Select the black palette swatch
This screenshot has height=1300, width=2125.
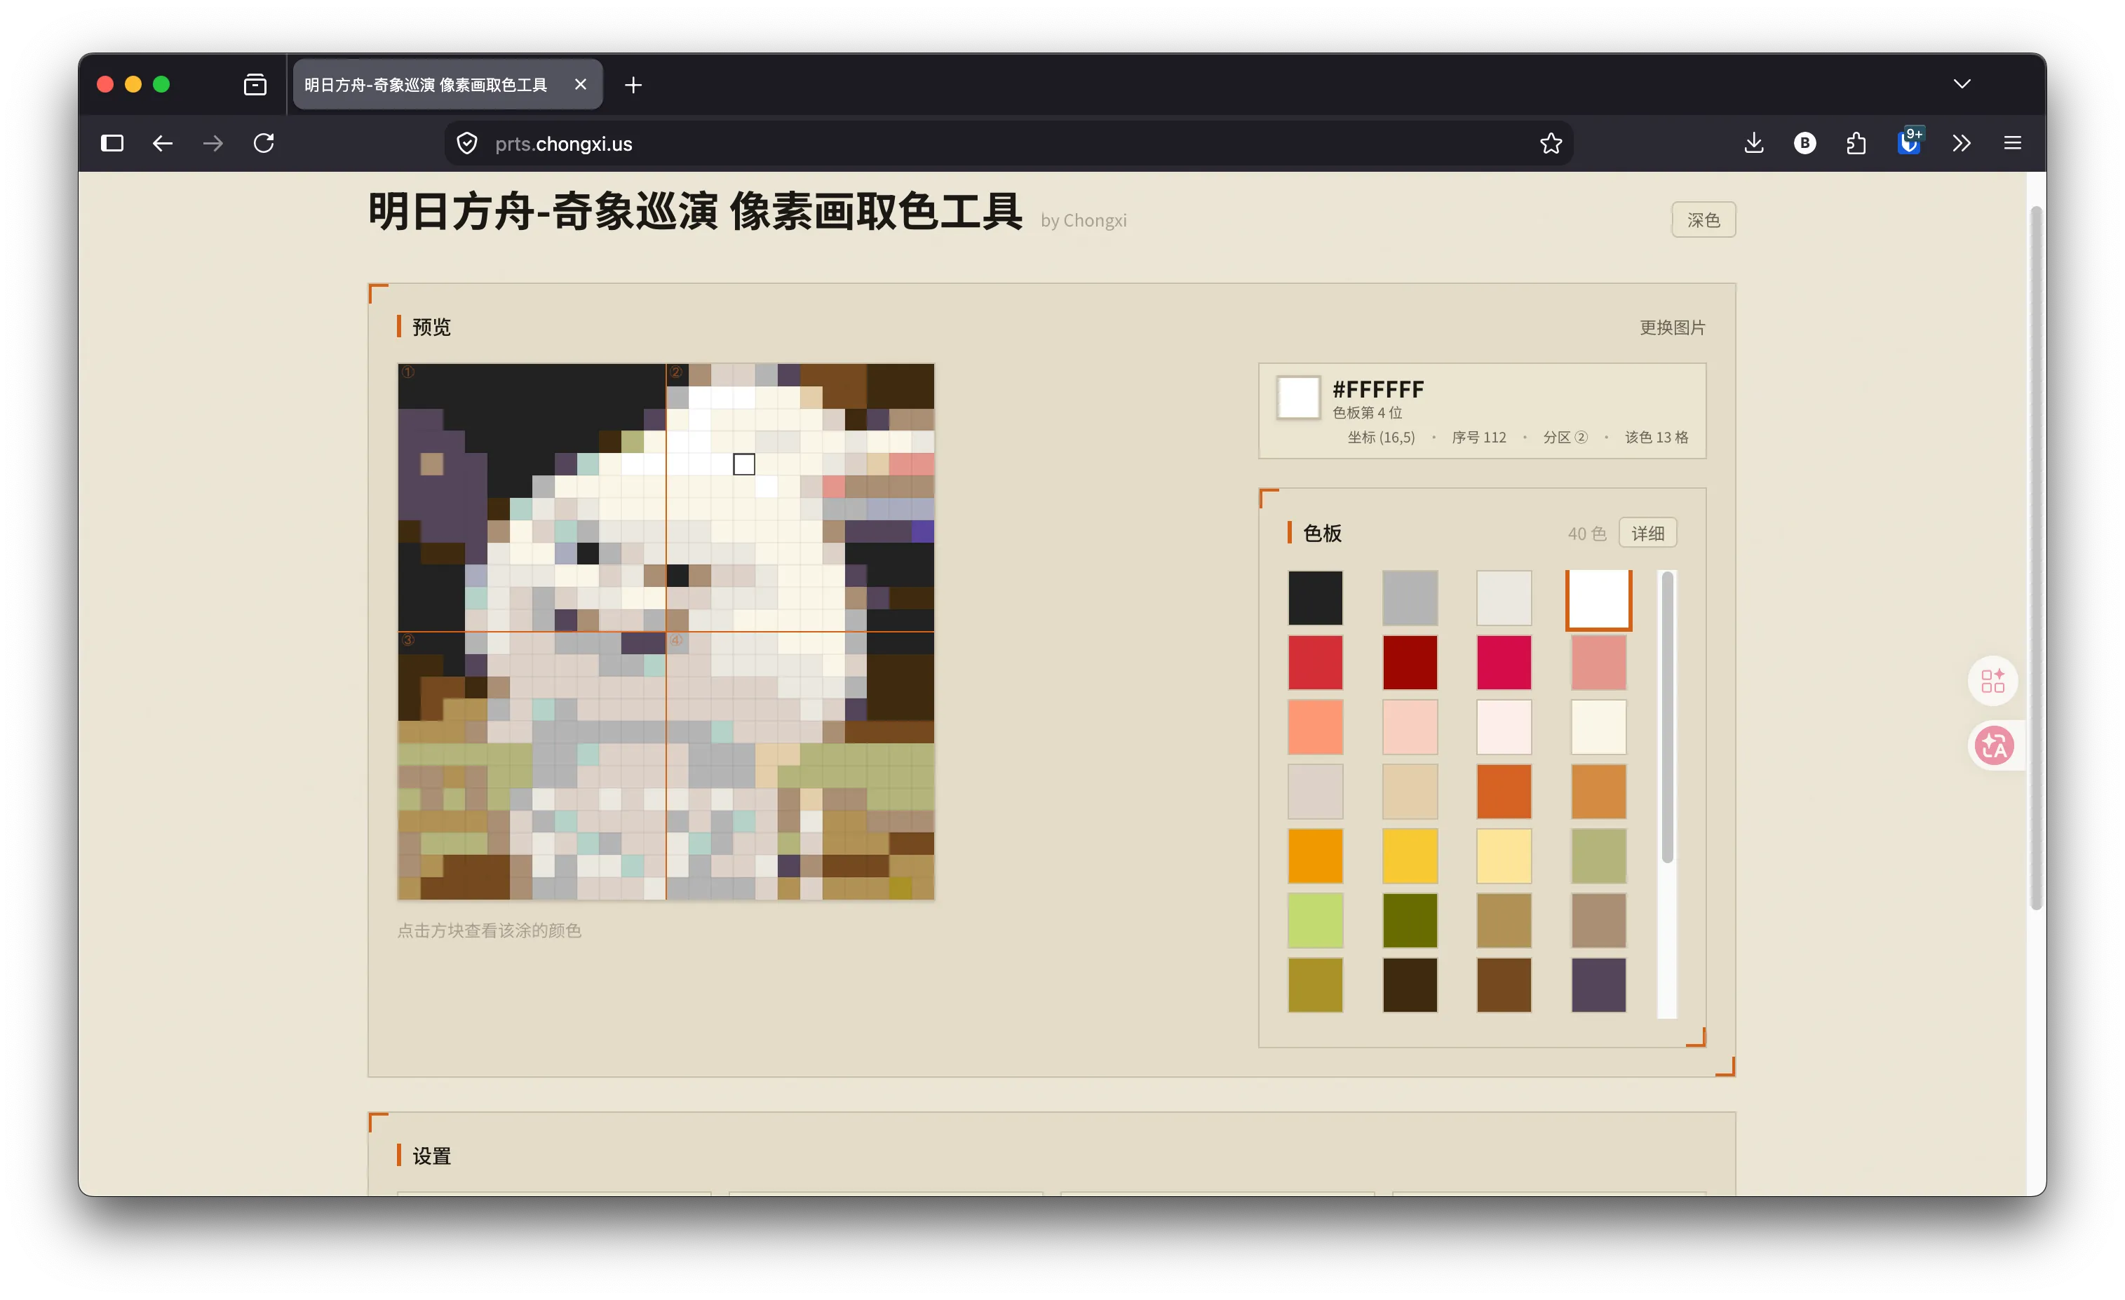pos(1315,597)
